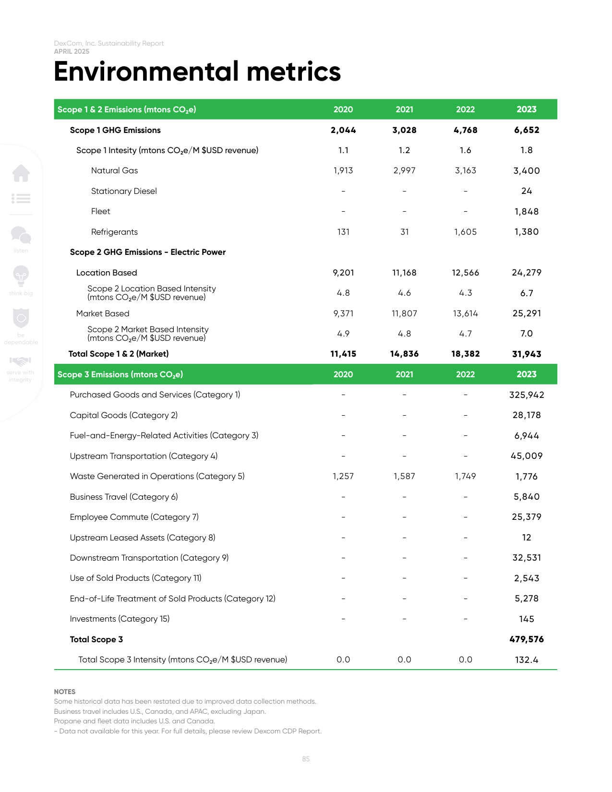Click 'Total Scope 1 & 2 (Market)' row label
Image resolution: width=612 pixels, height=792 pixels.
click(119, 354)
